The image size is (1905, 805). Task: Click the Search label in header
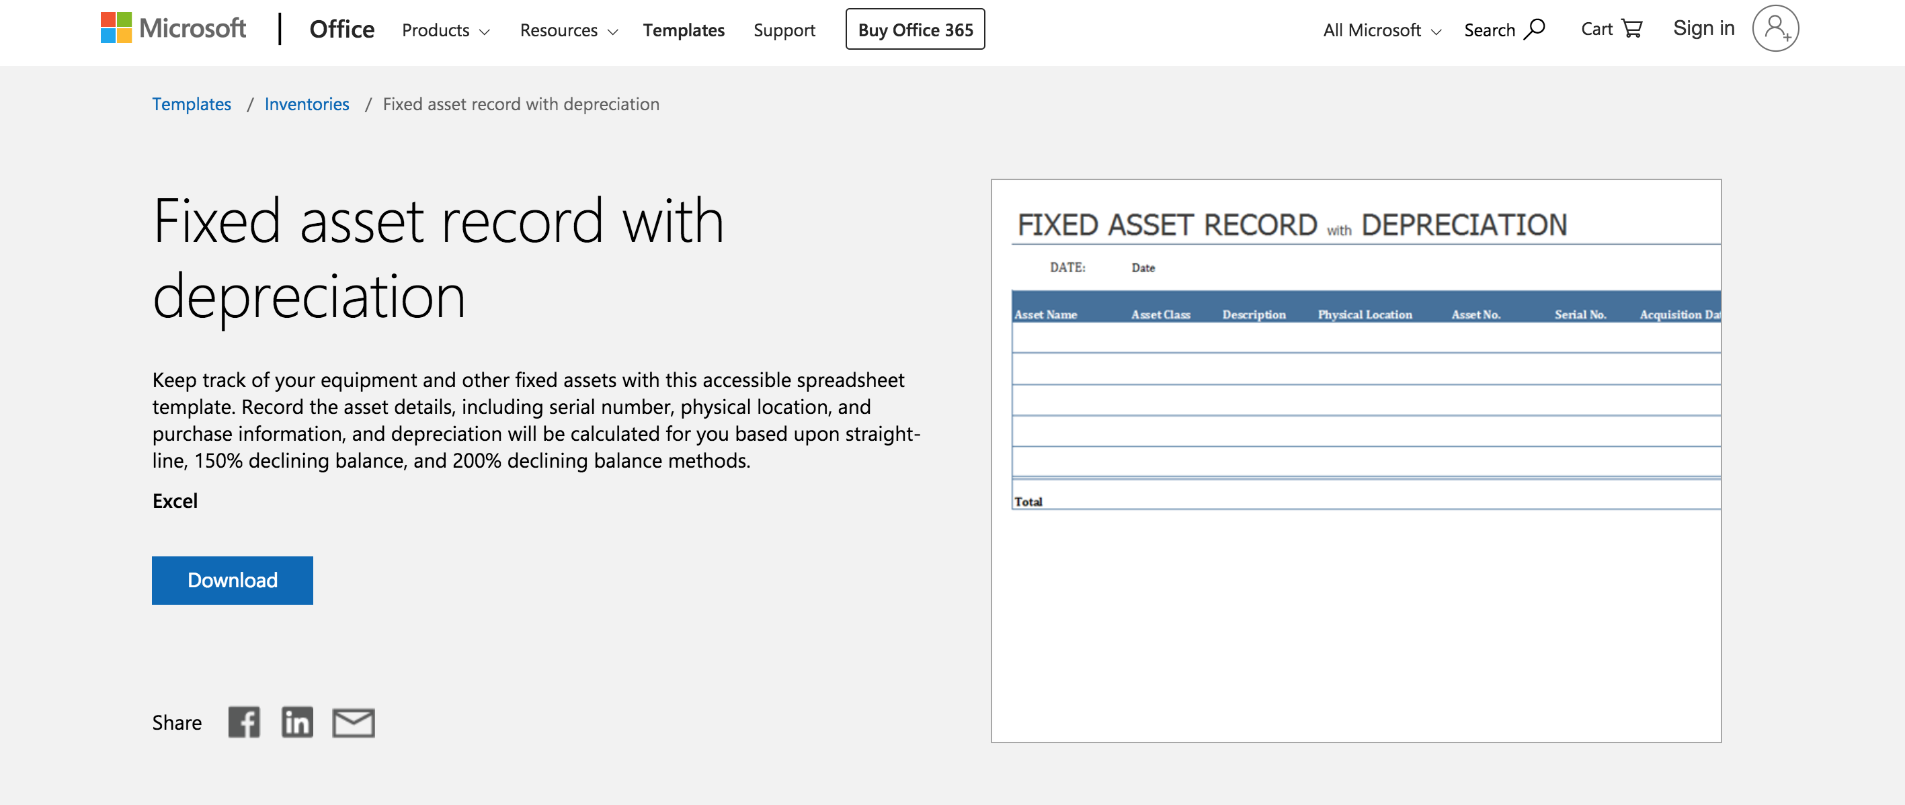pos(1490,30)
